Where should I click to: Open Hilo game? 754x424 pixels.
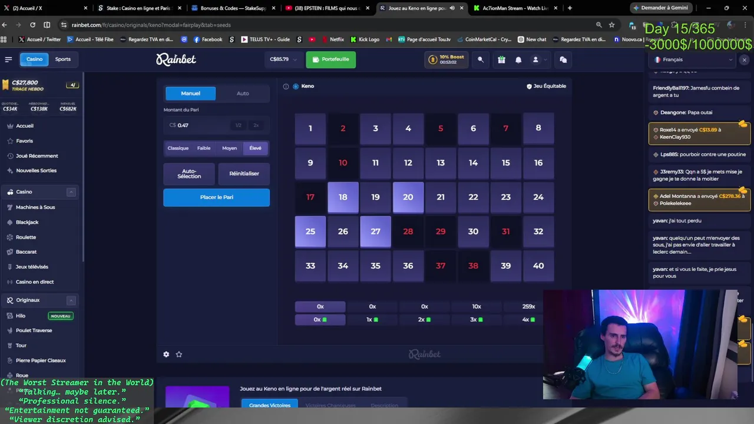pyautogui.click(x=21, y=316)
